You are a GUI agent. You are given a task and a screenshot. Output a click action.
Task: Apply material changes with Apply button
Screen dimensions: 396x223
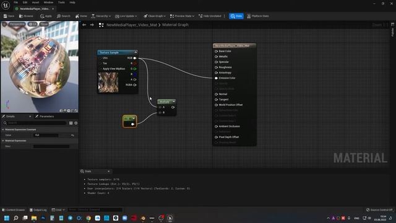click(x=46, y=16)
